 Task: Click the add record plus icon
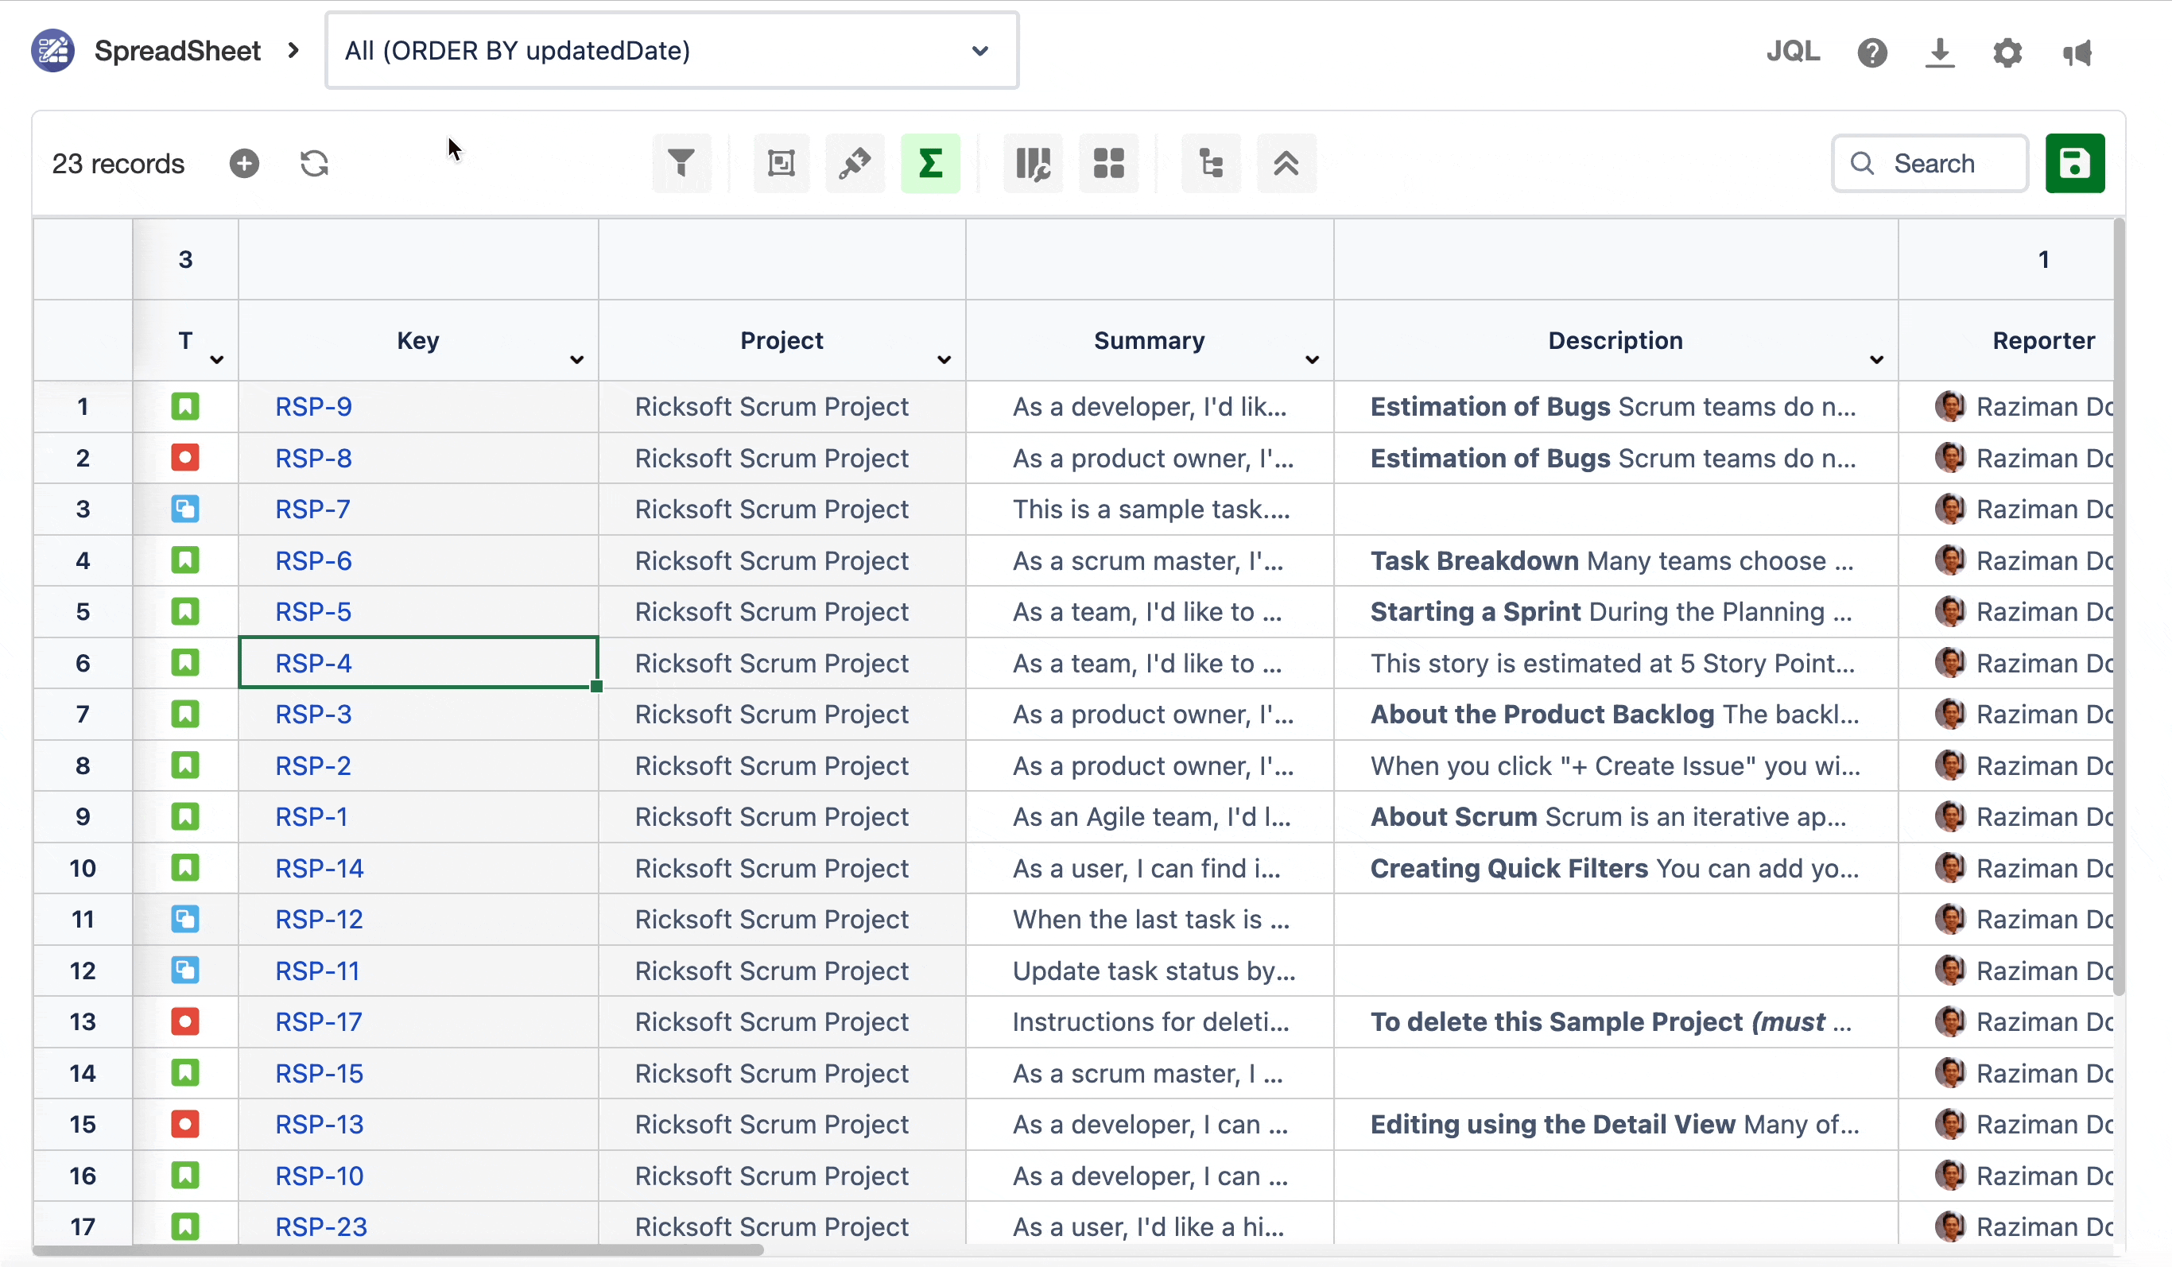[x=244, y=163]
